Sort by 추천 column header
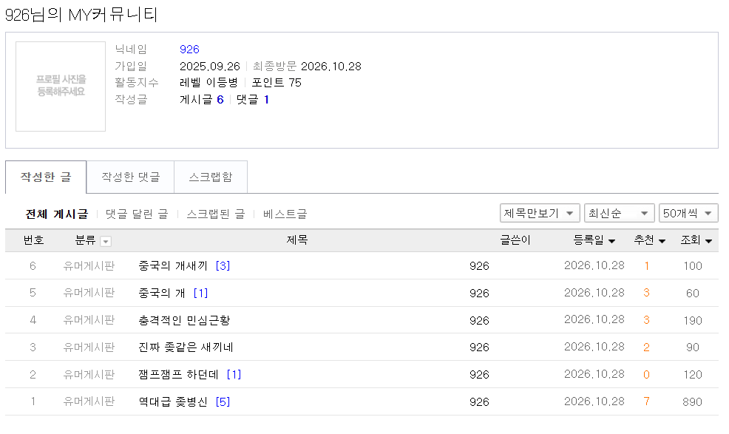The image size is (729, 434). tap(649, 240)
